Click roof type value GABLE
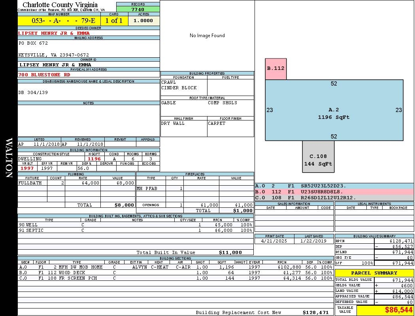The height and width of the screenshot is (316, 415). [x=169, y=103]
